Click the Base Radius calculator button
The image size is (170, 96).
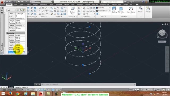tap(24, 52)
